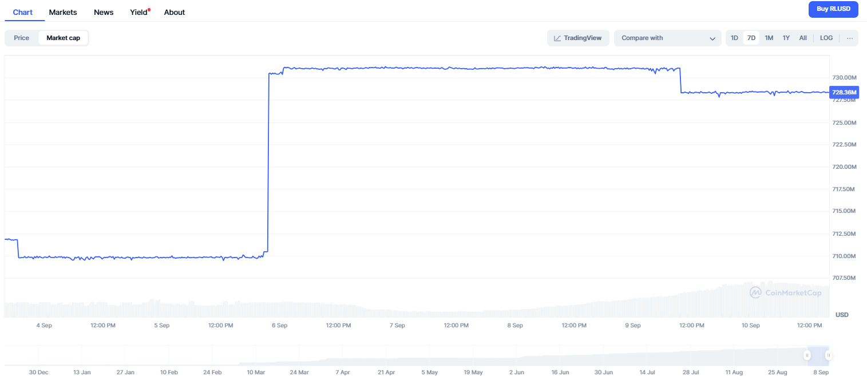Click the 10 Sep date label

[750, 325]
